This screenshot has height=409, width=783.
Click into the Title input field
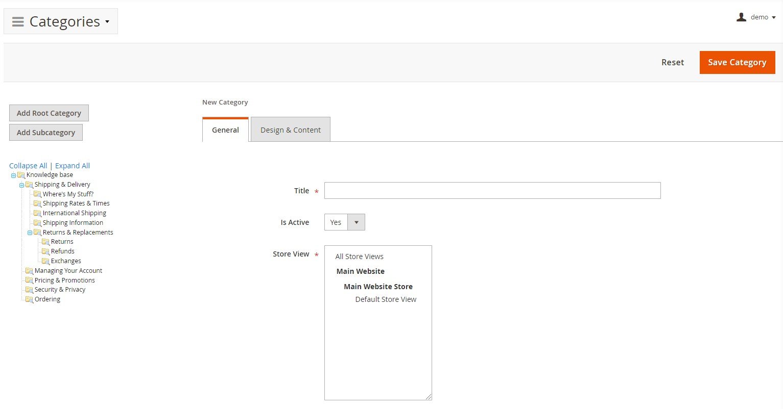tap(492, 191)
